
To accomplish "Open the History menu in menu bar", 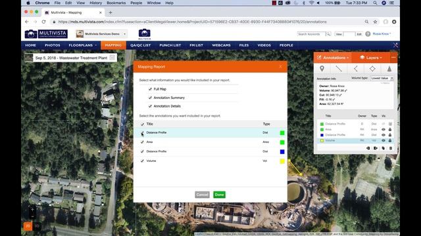I will click(95, 3).
